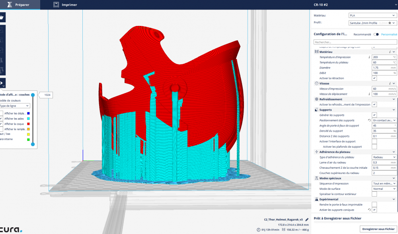Viewport: 398px width, 234px height.
Task: Click the Personnalisé label
Action: tap(389, 35)
